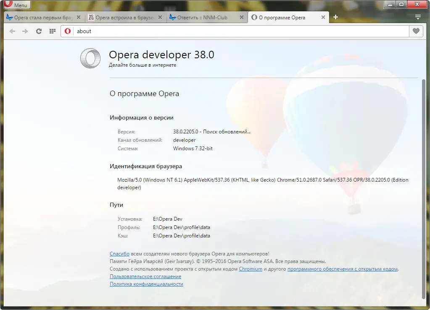Open the Opera Menu button
This screenshot has width=430, height=310.
tap(17, 5)
